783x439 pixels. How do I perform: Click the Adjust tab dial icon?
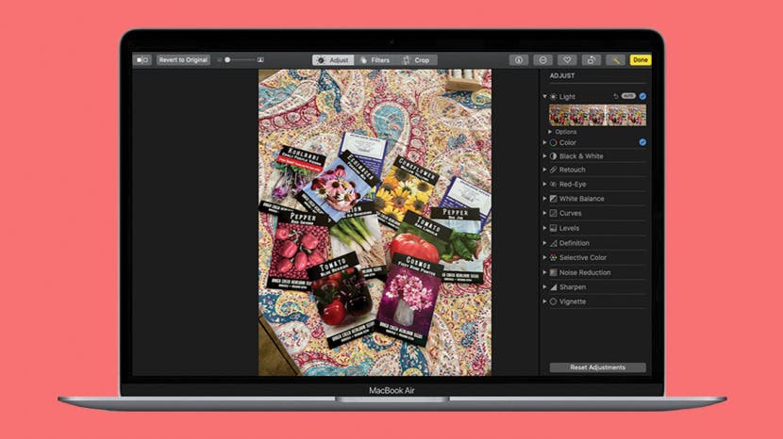(x=321, y=60)
